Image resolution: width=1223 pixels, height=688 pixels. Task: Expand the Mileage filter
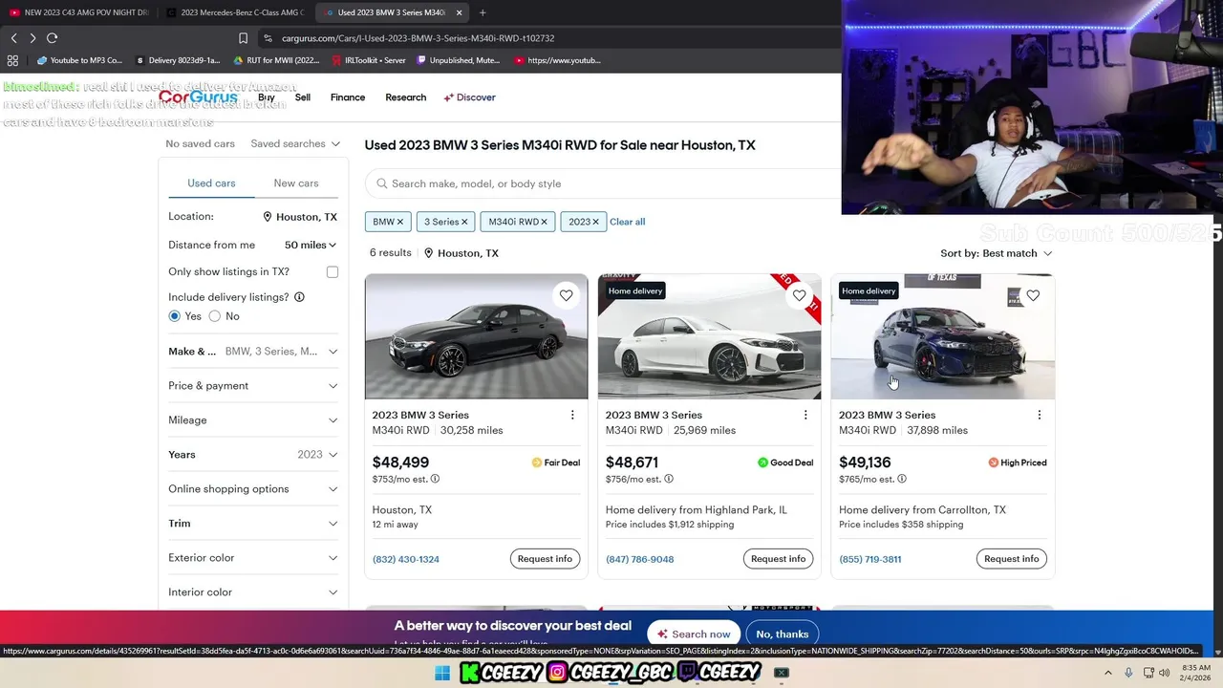[253, 420]
